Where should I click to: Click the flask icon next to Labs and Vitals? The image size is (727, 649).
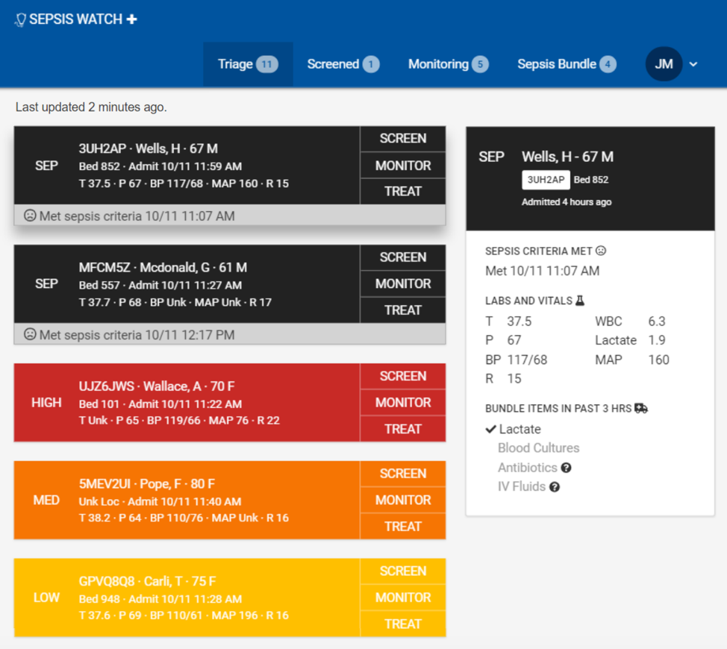point(579,301)
